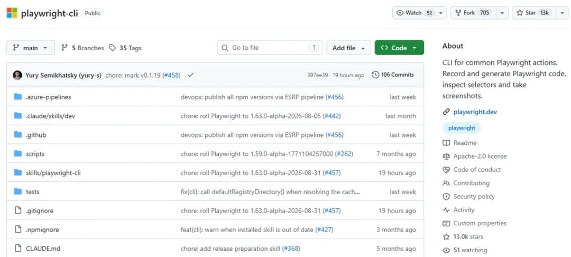Click the green commit status checkmark
The width and height of the screenshot is (571, 257).
(190, 75)
